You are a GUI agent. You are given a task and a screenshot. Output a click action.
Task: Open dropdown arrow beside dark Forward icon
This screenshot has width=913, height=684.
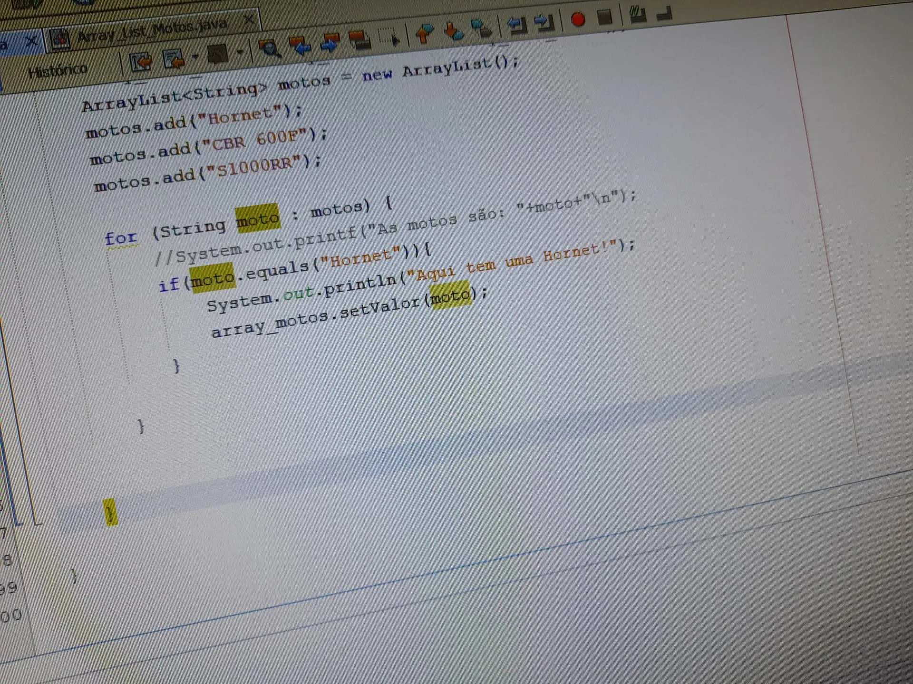240,51
